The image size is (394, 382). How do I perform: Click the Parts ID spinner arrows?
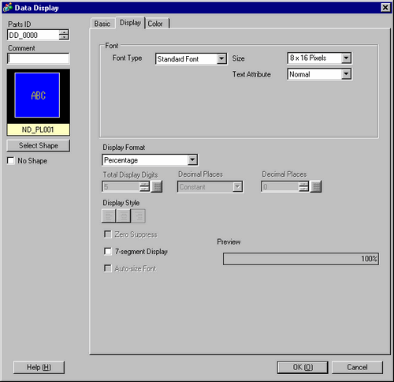64,35
